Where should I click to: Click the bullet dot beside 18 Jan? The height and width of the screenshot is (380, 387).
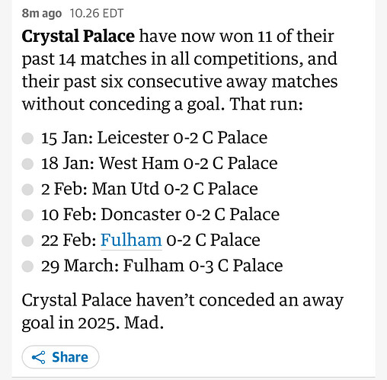(27, 164)
